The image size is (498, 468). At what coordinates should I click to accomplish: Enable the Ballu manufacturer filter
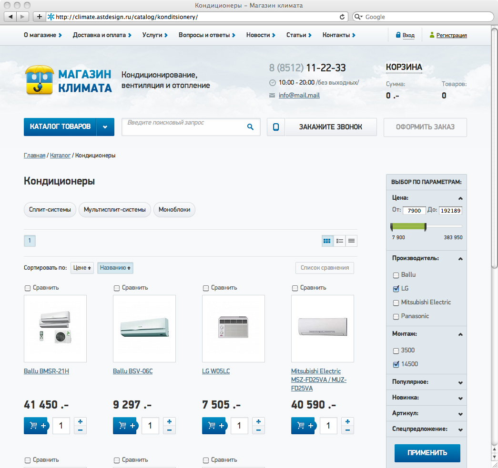[x=396, y=275]
